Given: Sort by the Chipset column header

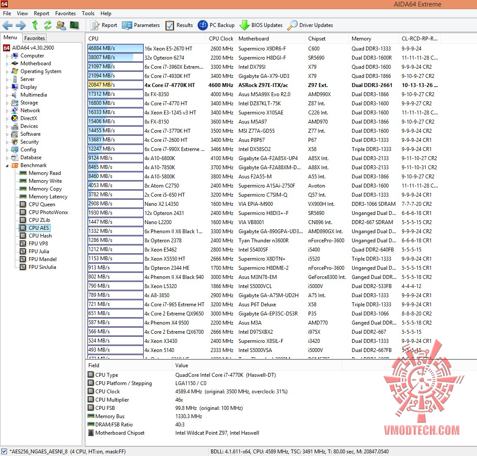Looking at the screenshot, I should point(327,39).
